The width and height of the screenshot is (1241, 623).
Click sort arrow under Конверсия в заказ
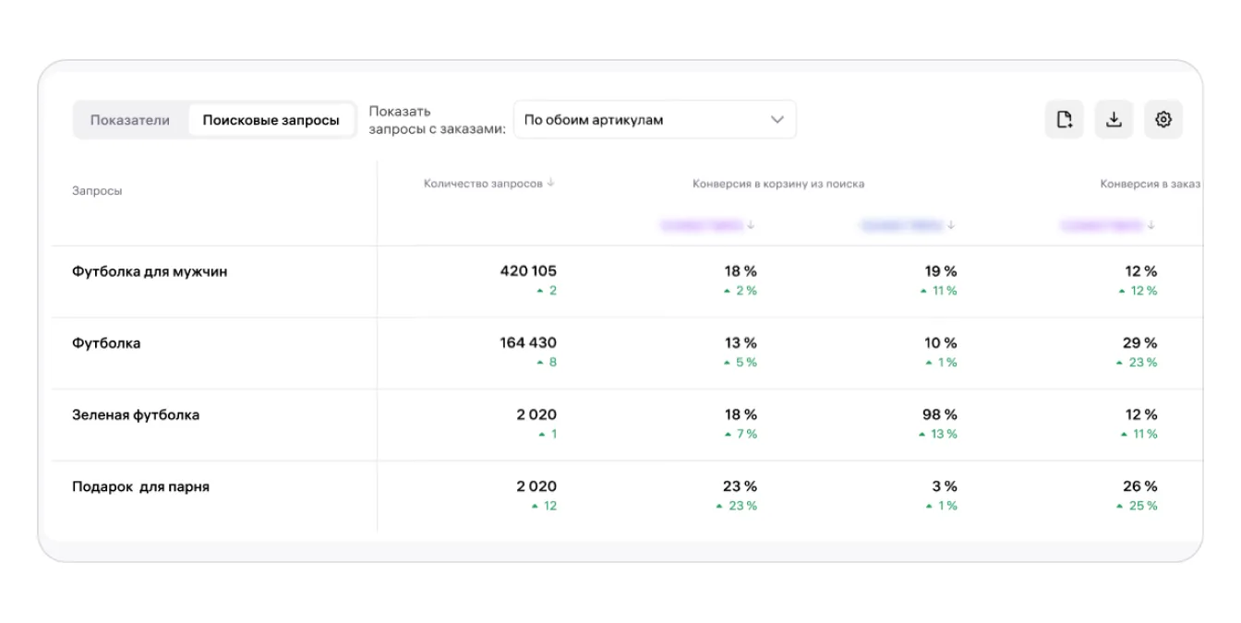(1151, 225)
